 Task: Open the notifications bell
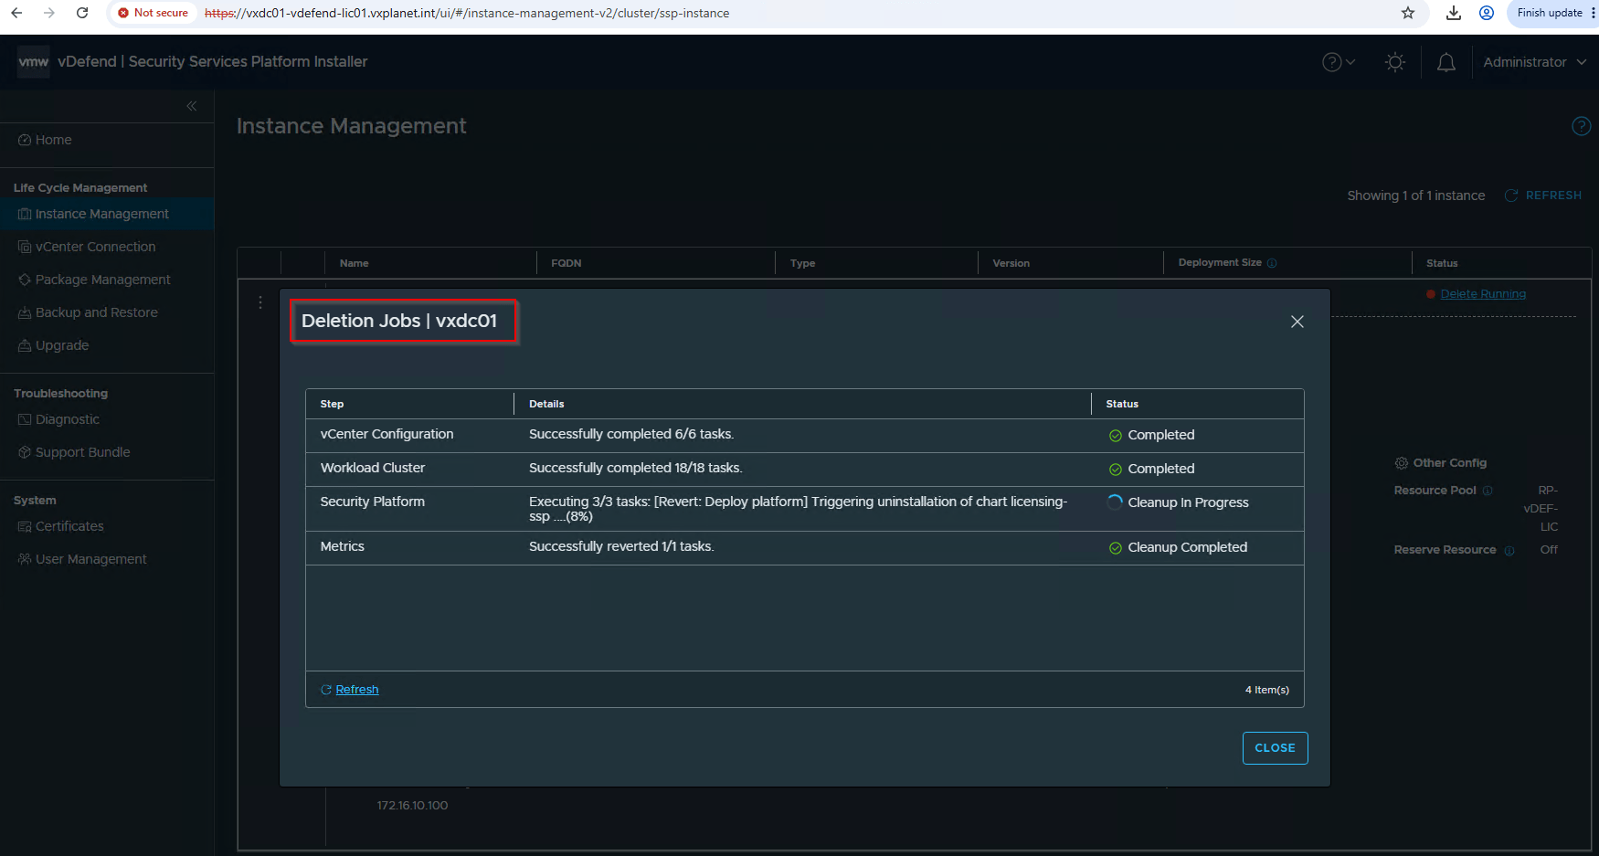1446,62
